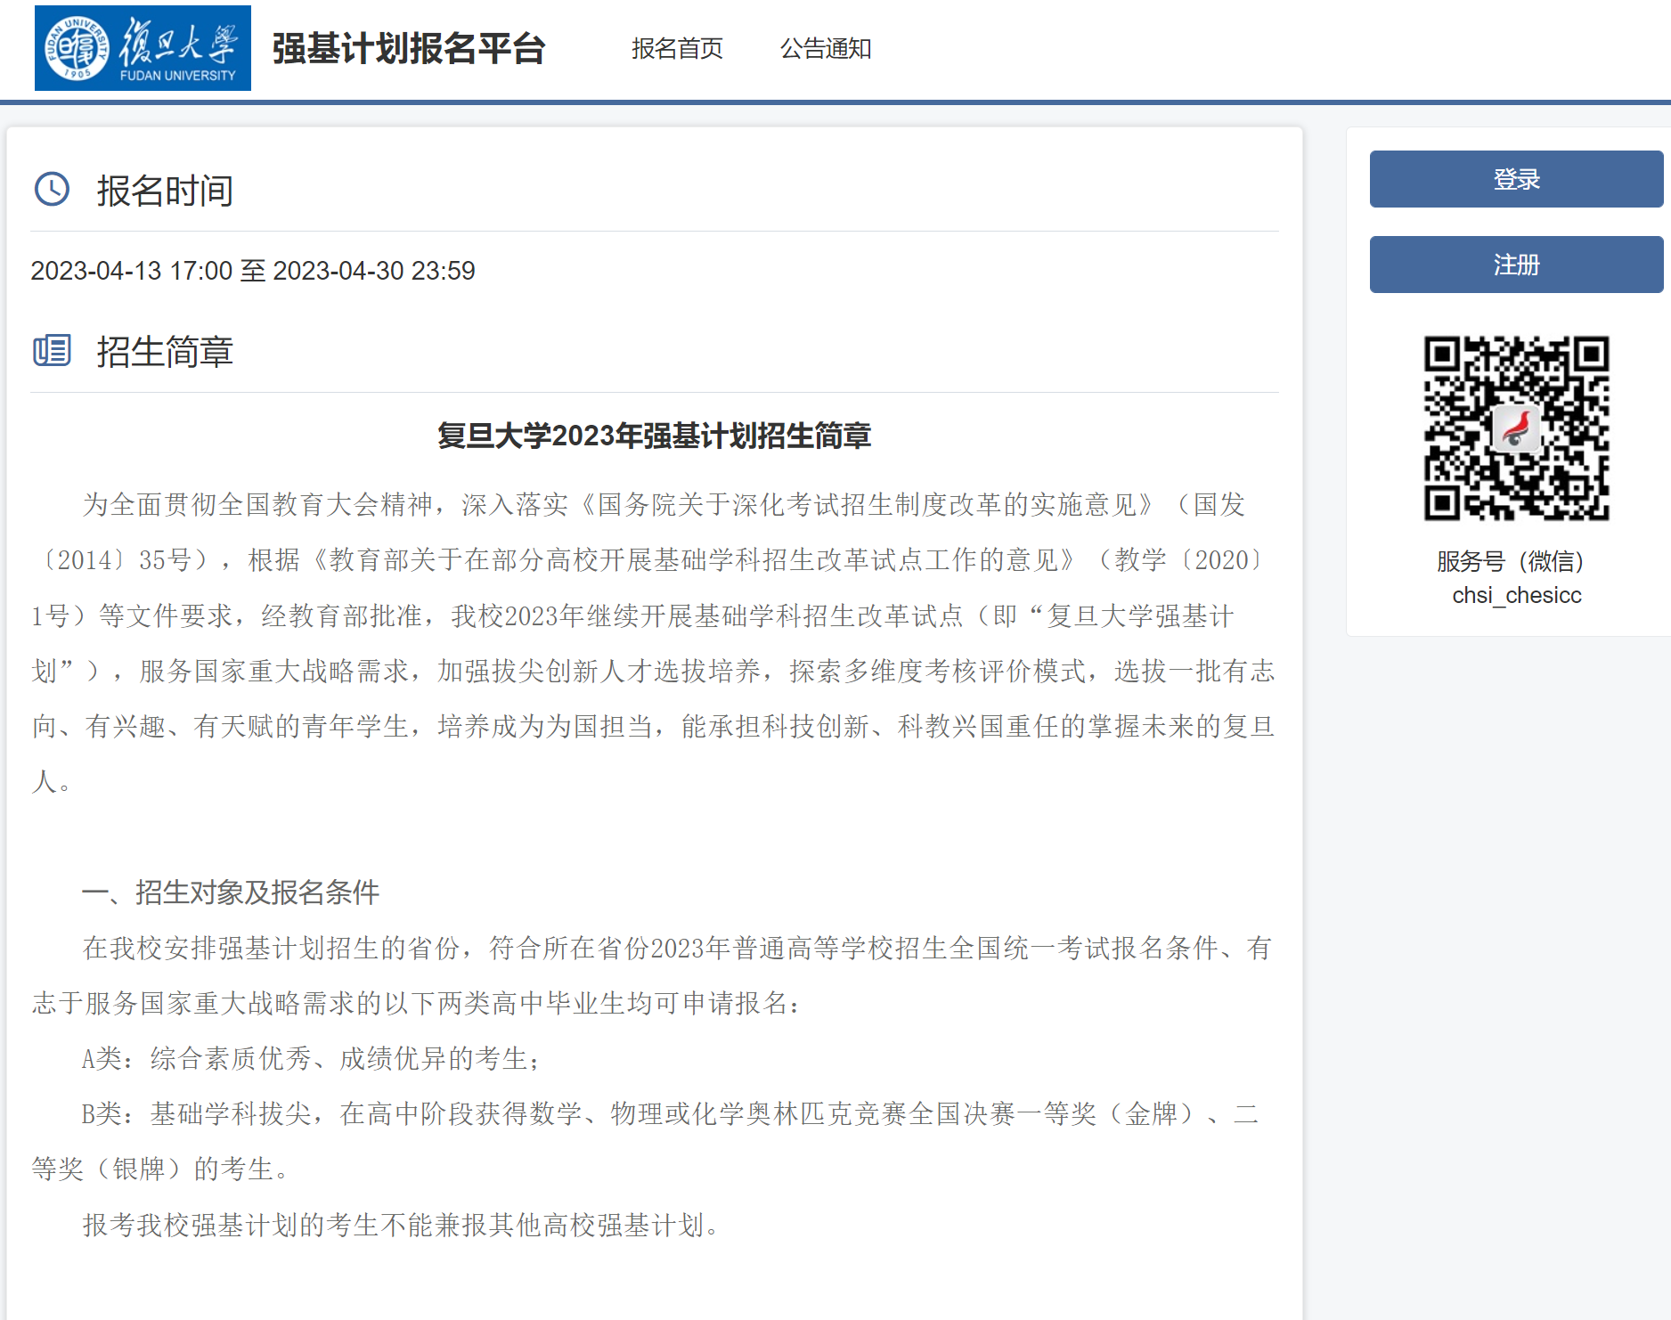This screenshot has height=1320, width=1671.
Task: Open the 报名首页 menu item
Action: [677, 49]
